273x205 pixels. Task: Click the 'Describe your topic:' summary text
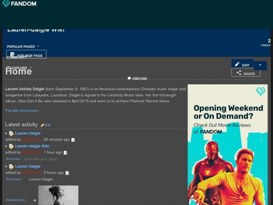pyautogui.click(x=41, y=159)
